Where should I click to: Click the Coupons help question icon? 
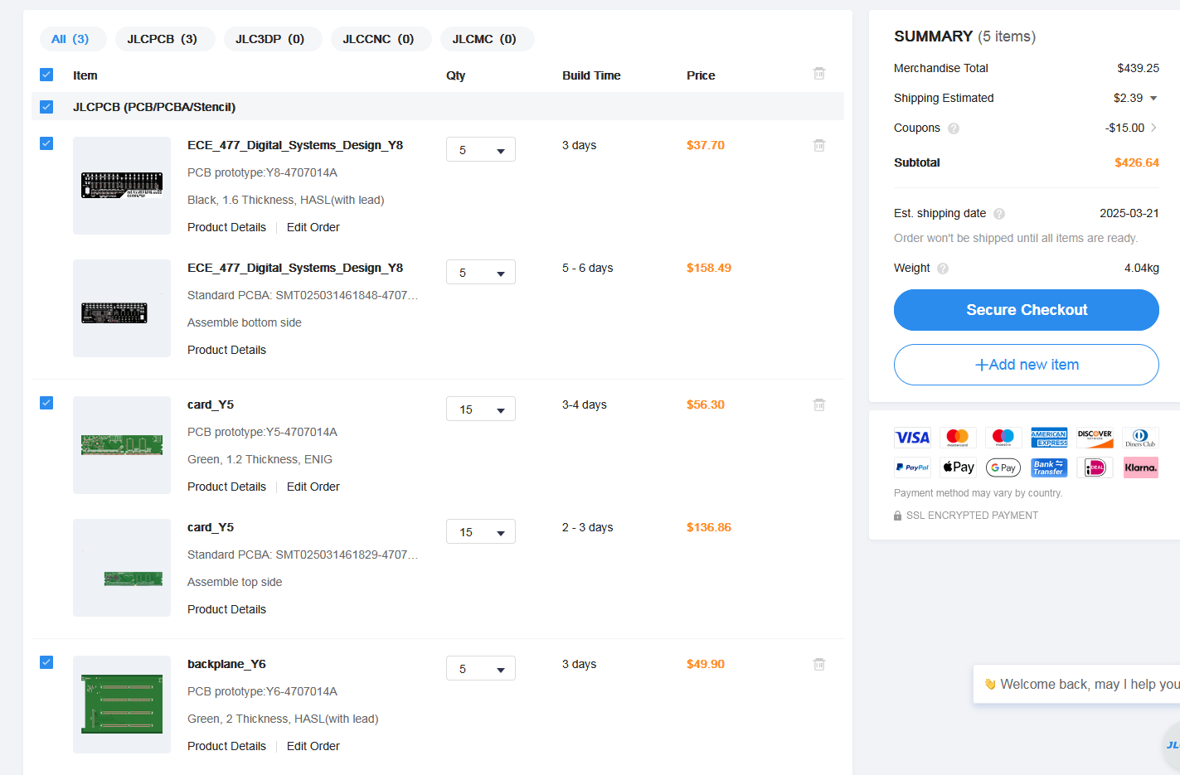pyautogui.click(x=954, y=128)
